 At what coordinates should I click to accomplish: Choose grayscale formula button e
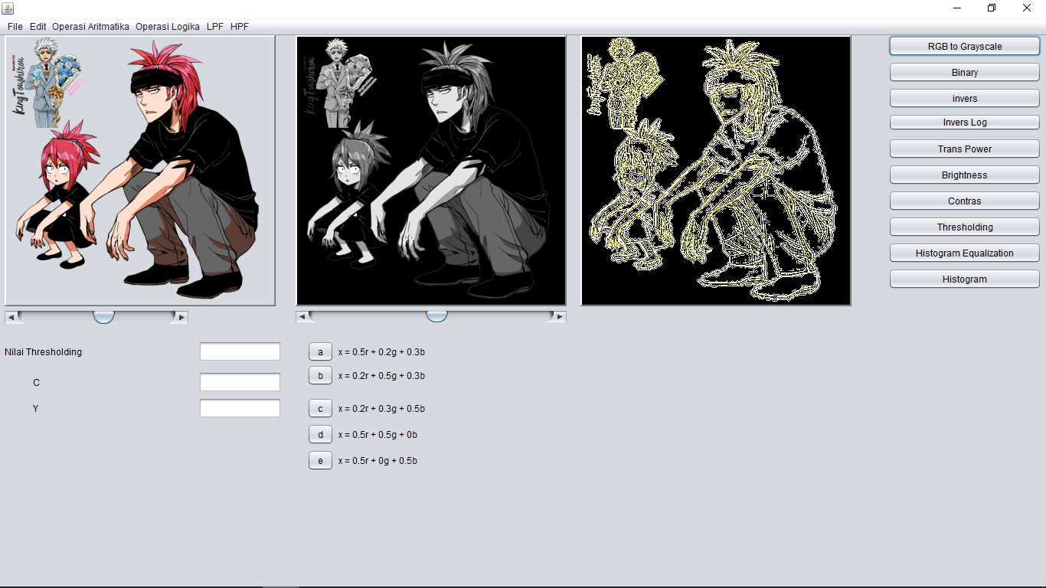click(x=320, y=460)
